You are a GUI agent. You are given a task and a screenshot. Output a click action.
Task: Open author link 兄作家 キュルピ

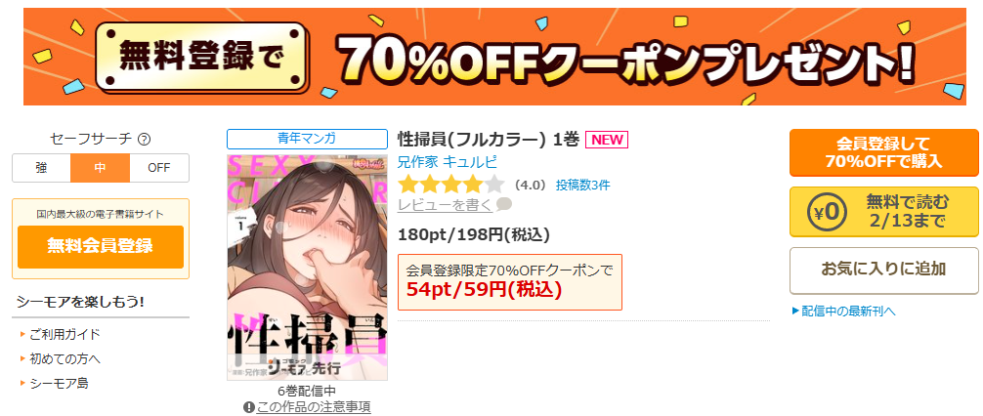tap(447, 162)
